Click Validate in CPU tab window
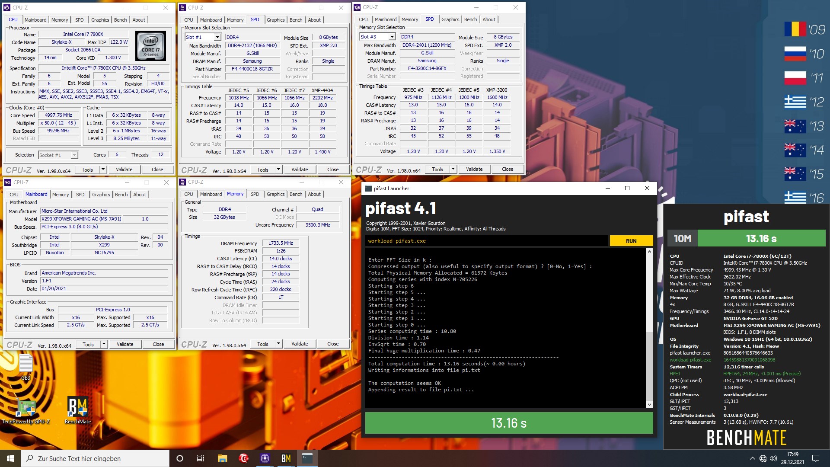This screenshot has height=467, width=830. tap(124, 170)
